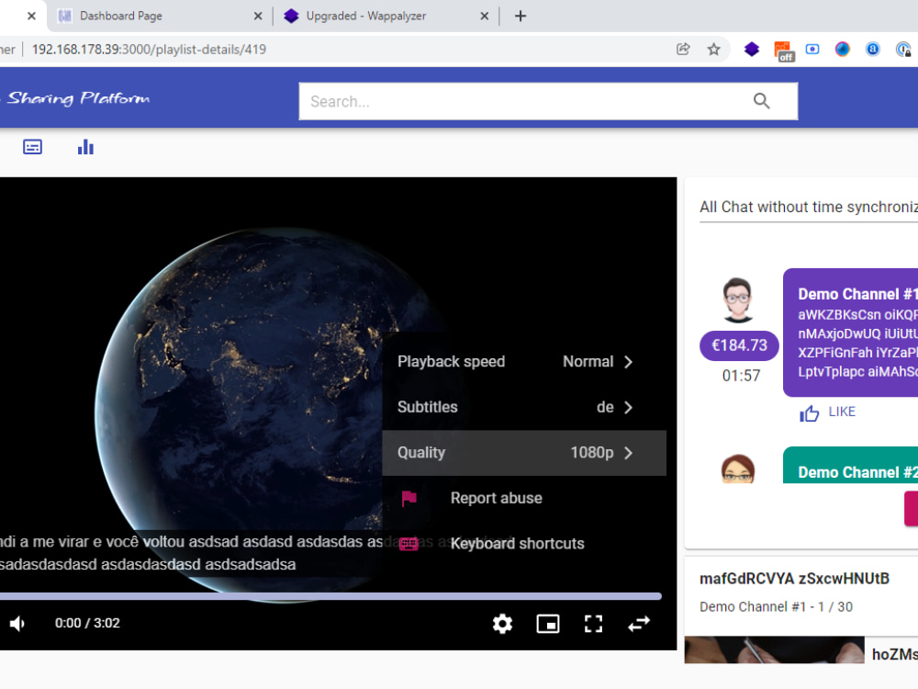
Task: Click the browser address bar URL
Action: click(x=149, y=50)
